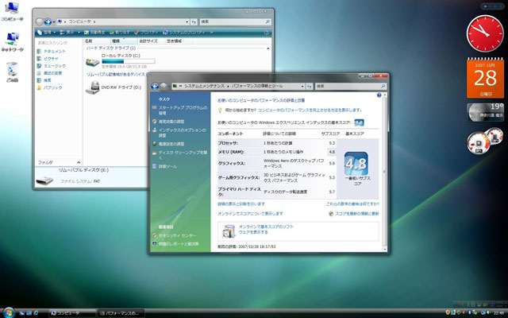Click the 4.8 base score badge
This screenshot has width=508, height=318.
[356, 164]
